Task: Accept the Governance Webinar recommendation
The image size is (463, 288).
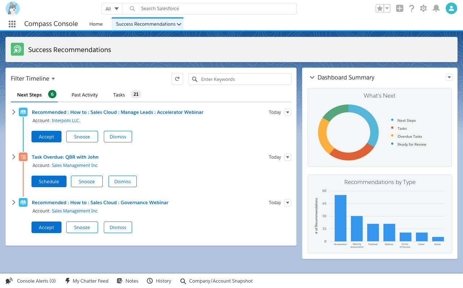Action: coord(46,227)
